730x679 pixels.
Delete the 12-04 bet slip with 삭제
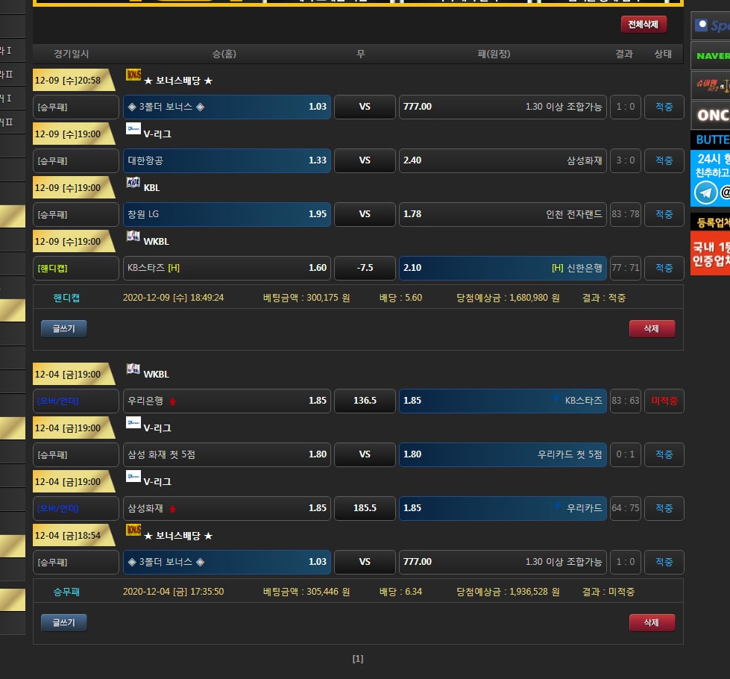coord(652,622)
